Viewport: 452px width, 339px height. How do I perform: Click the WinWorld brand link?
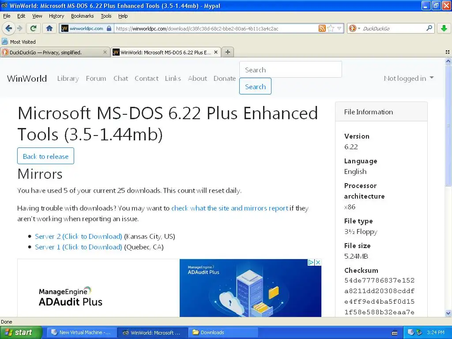tap(27, 79)
